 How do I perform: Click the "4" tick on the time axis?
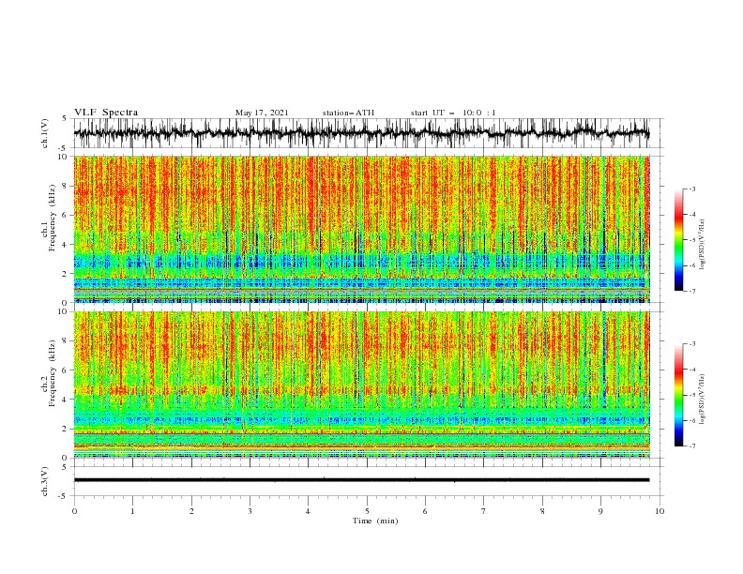309,511
